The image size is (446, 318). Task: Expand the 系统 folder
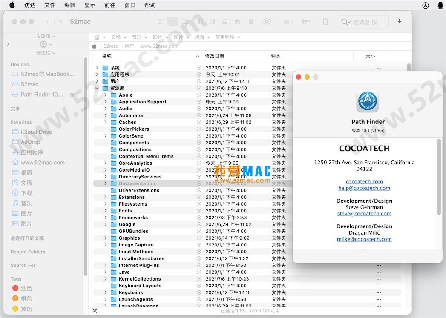[x=97, y=68]
